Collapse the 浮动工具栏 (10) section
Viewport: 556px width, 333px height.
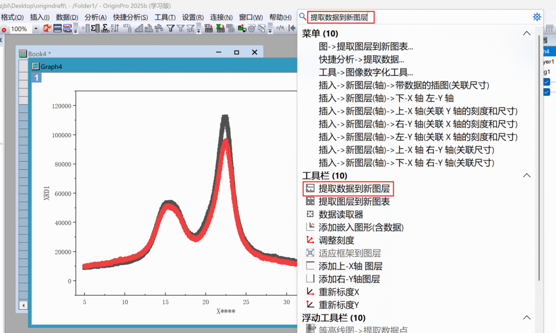[x=526, y=317]
